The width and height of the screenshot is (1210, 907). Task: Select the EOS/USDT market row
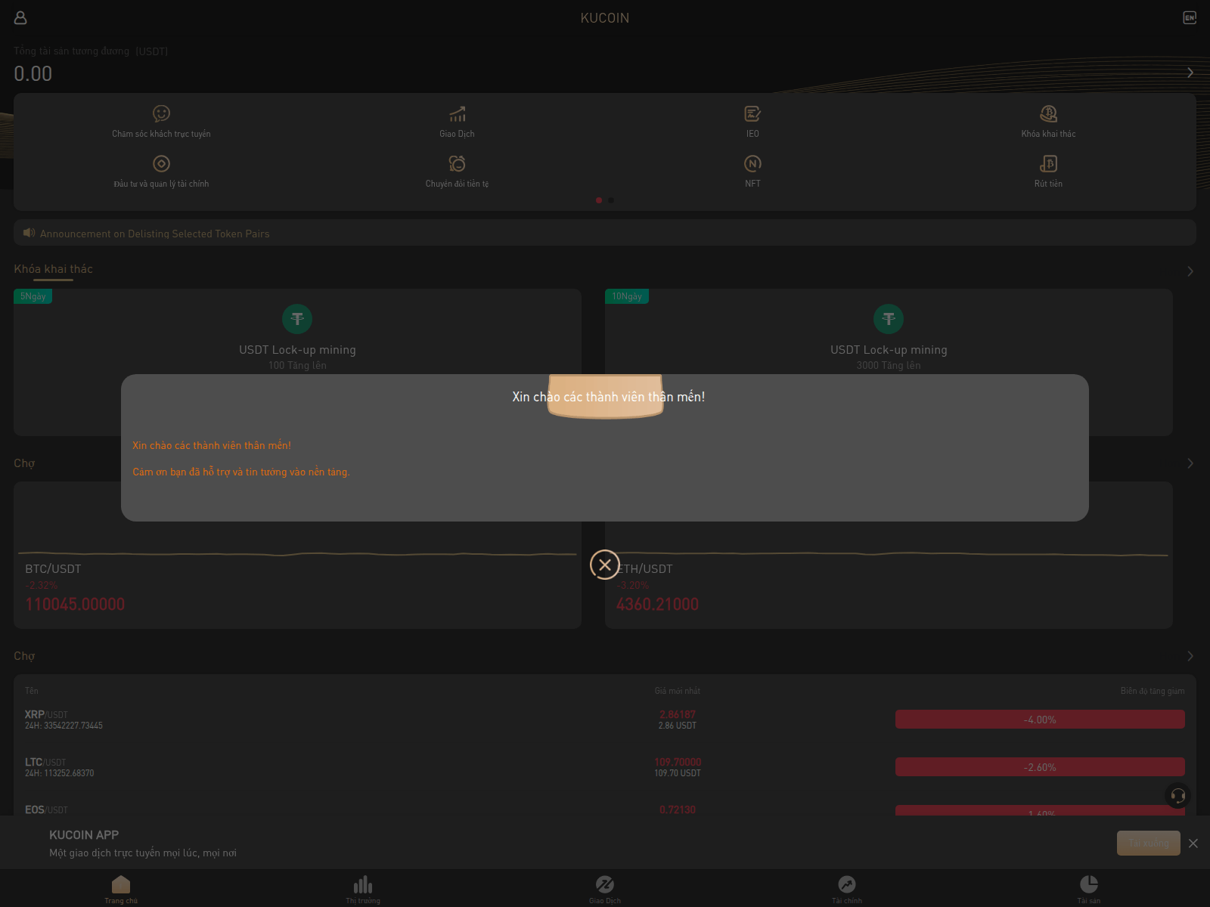(x=605, y=809)
